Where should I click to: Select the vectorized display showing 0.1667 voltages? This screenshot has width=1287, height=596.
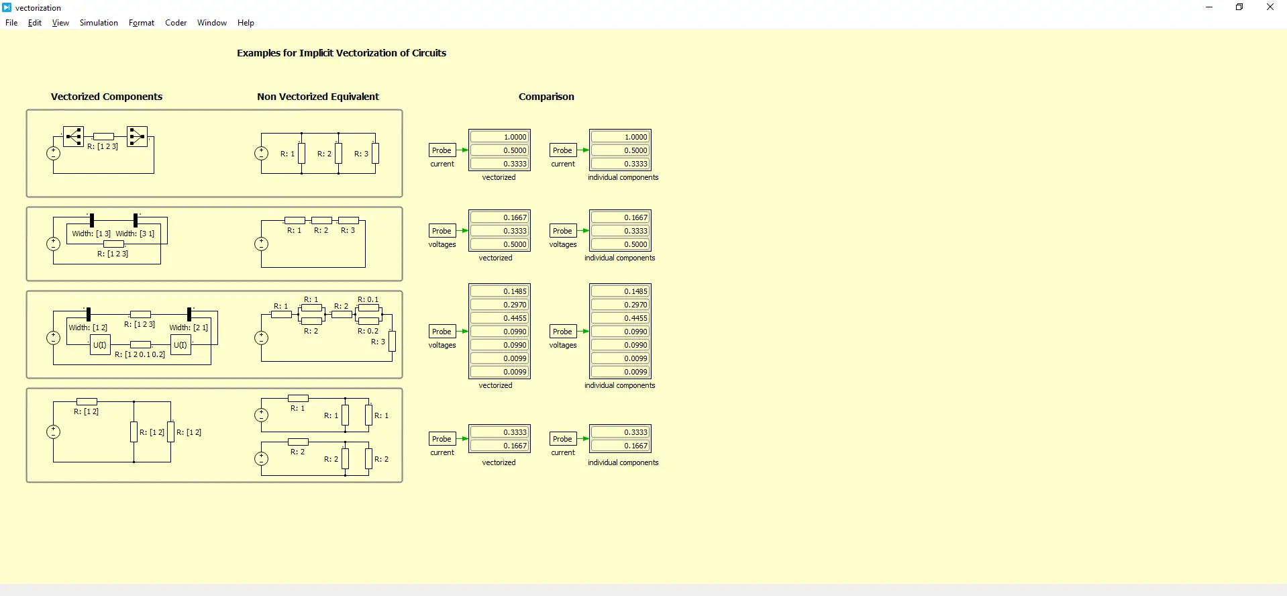click(x=500, y=231)
